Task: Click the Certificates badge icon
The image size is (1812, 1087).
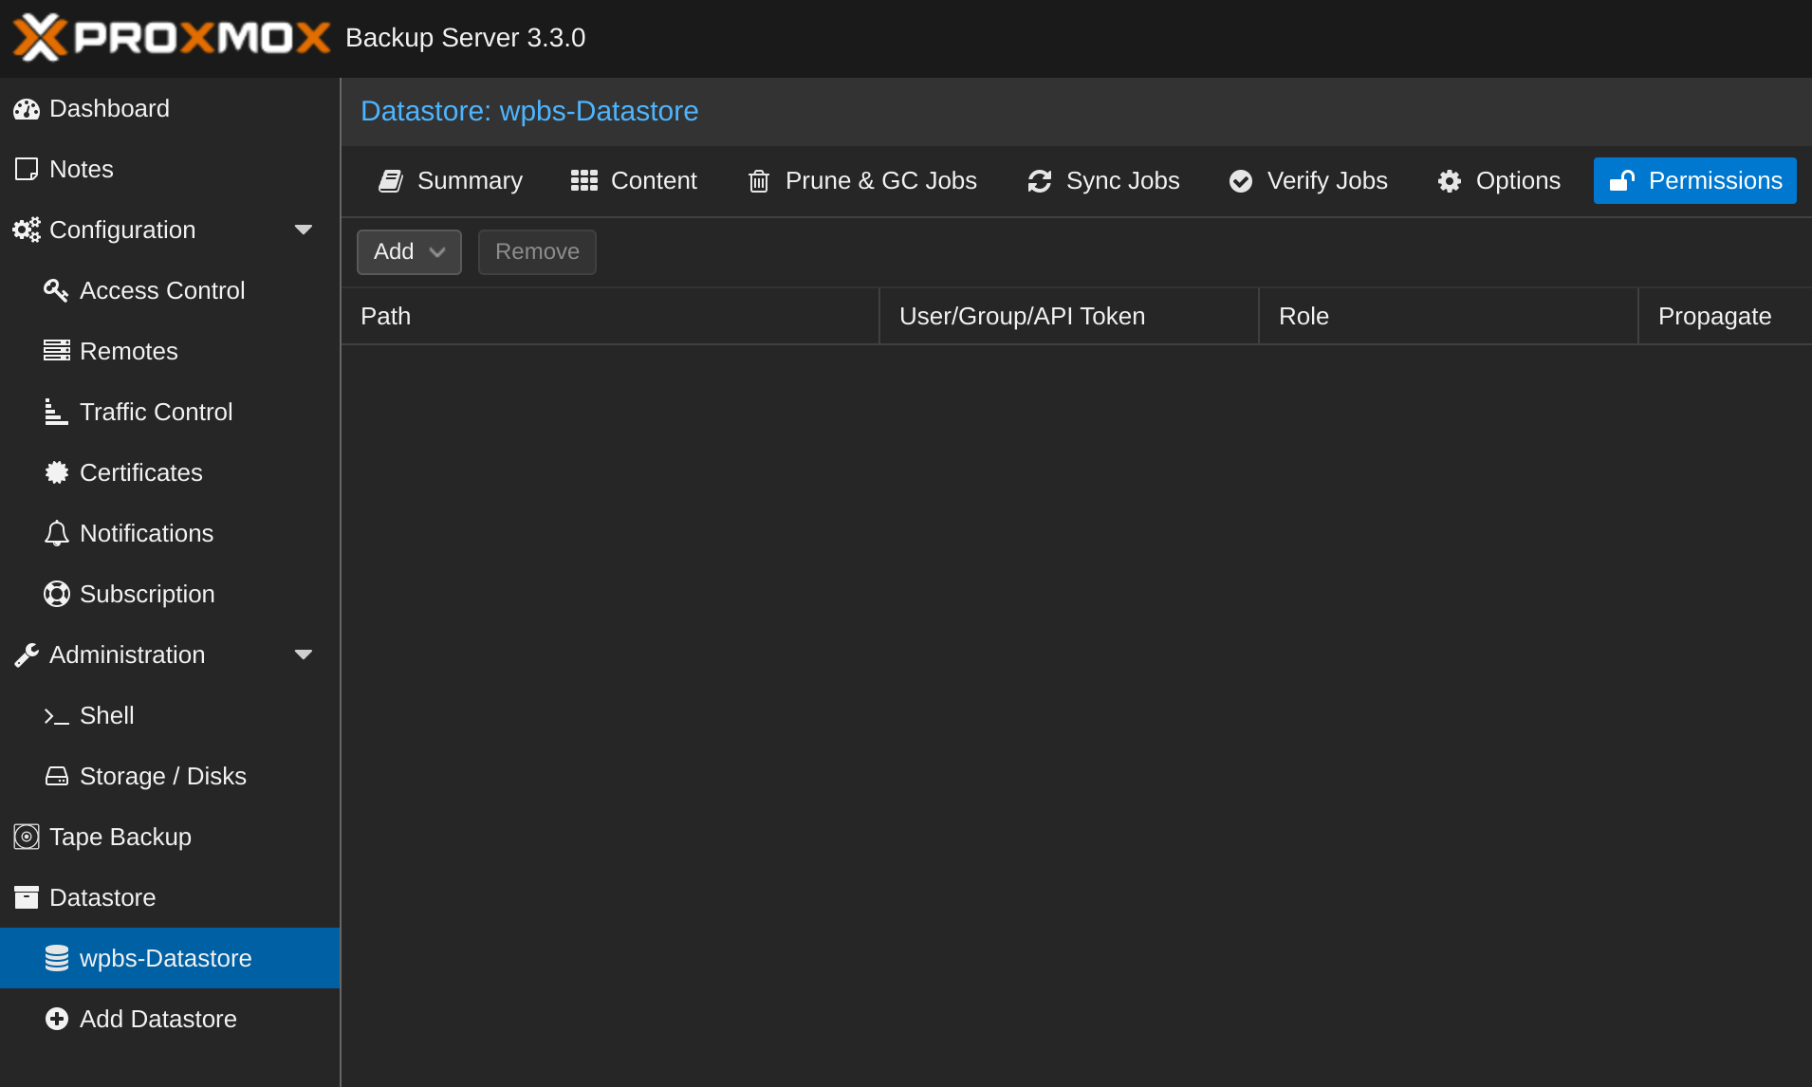Action: pos(57,472)
